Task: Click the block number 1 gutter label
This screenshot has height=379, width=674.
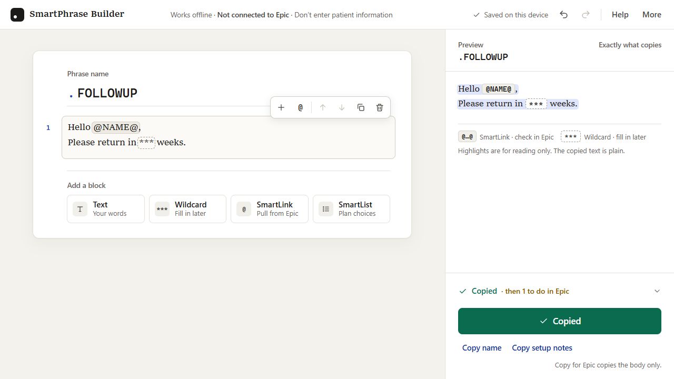Action: (x=48, y=127)
